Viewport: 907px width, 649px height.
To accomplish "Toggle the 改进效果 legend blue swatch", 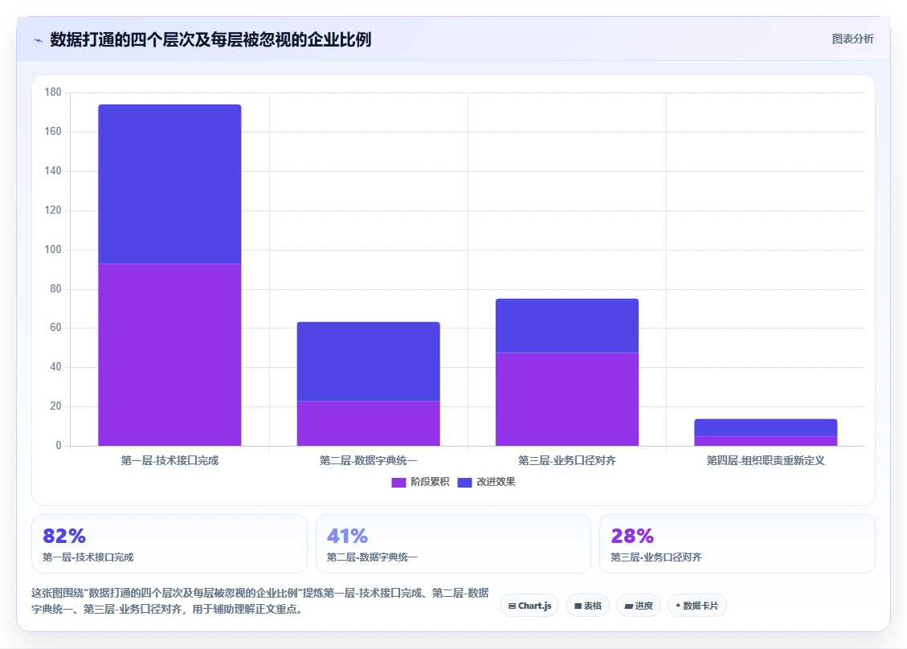I will 464,483.
